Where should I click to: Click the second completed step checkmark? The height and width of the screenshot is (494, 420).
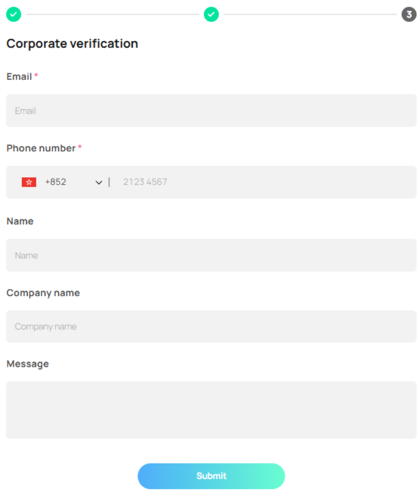pos(211,15)
